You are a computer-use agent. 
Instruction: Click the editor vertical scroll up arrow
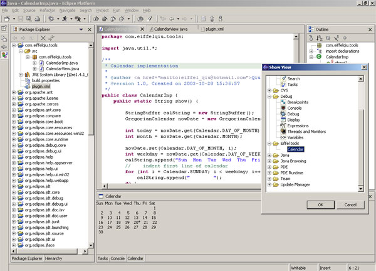point(296,36)
